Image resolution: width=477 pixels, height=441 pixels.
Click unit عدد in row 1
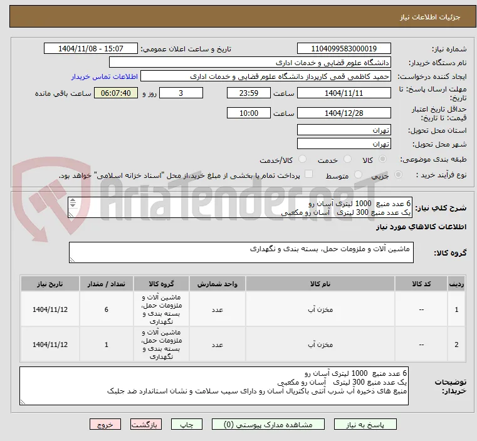point(218,309)
